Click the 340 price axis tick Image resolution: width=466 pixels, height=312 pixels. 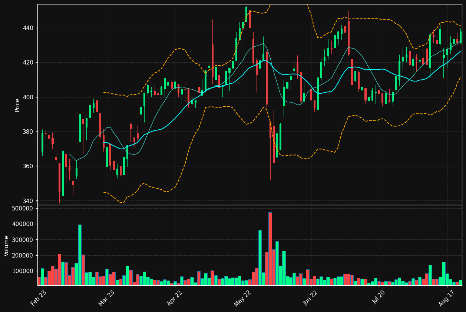click(x=28, y=201)
